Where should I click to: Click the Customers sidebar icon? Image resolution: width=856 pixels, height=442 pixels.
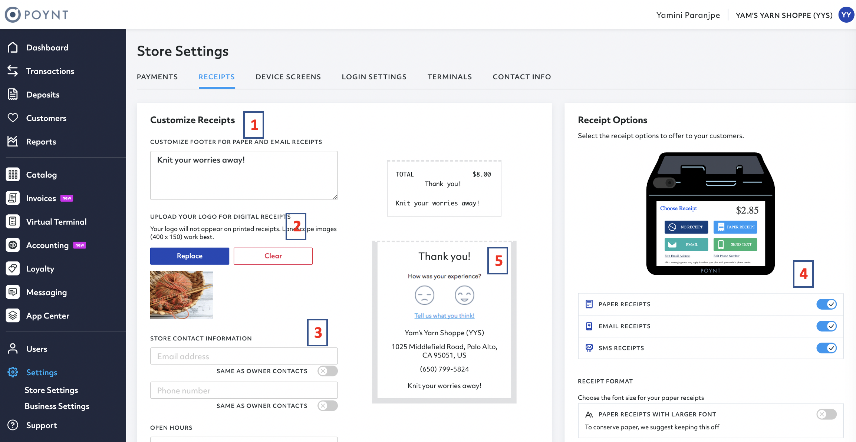click(x=15, y=118)
